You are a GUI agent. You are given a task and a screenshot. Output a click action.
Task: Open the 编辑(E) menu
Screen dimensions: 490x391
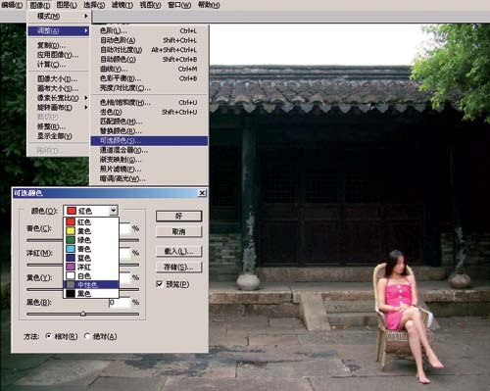12,5
